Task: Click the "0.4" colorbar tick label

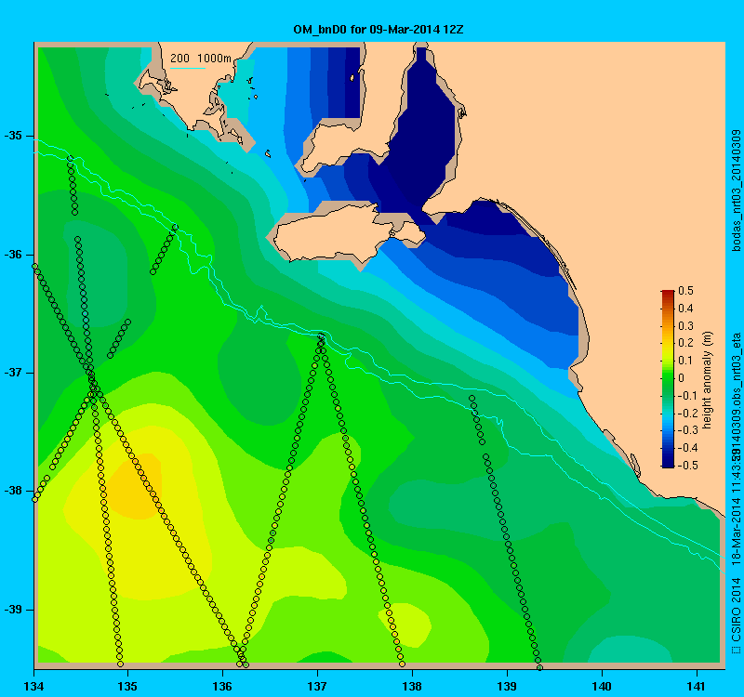Action: [685, 309]
